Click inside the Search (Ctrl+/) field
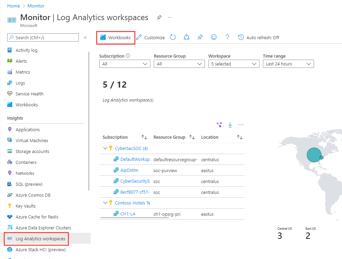Screen dimensions: 342x259 pos(43,37)
